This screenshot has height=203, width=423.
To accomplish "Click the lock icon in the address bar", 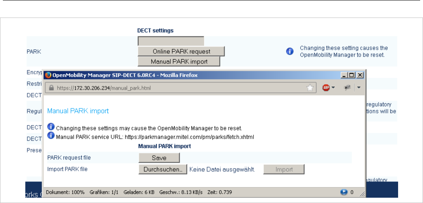I will tap(51, 88).
